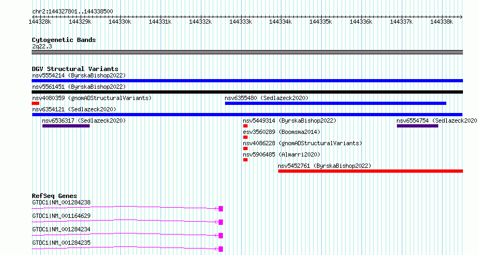478x255 pixels.
Task: Click the 144335k ruler tick label
Action: point(321,22)
